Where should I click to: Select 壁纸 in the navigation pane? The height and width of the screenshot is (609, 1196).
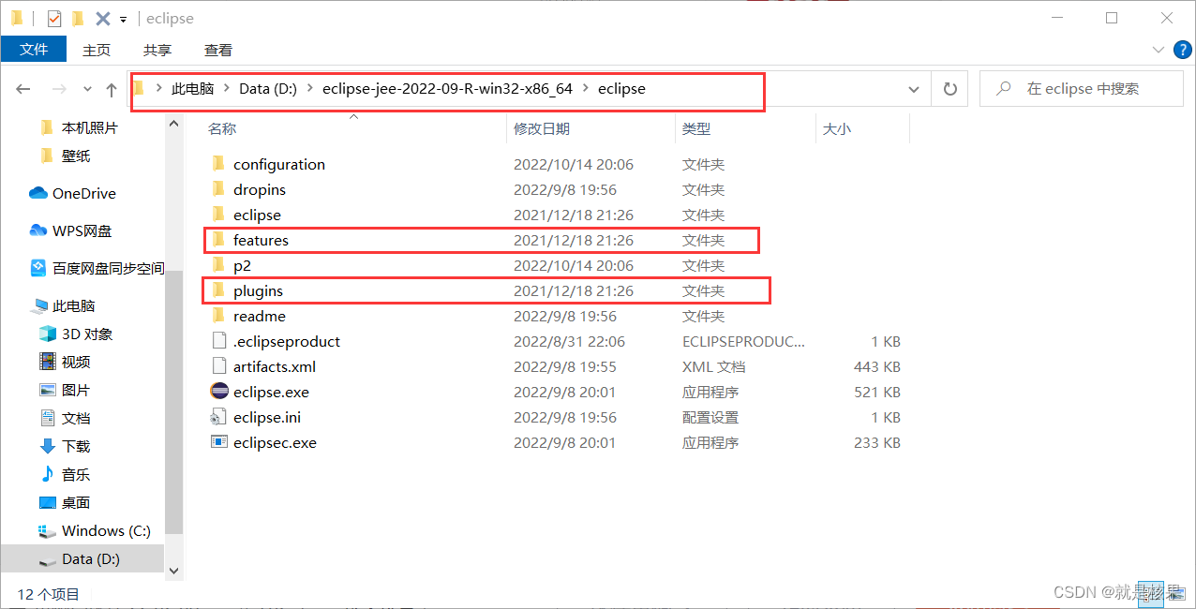pos(76,156)
